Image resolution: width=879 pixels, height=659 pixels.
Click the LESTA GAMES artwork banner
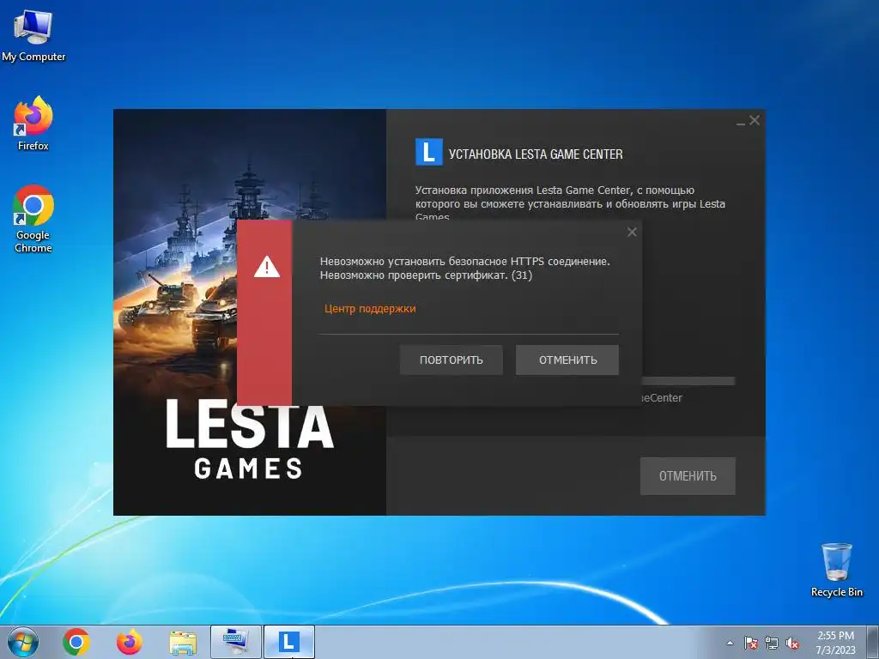click(x=250, y=312)
